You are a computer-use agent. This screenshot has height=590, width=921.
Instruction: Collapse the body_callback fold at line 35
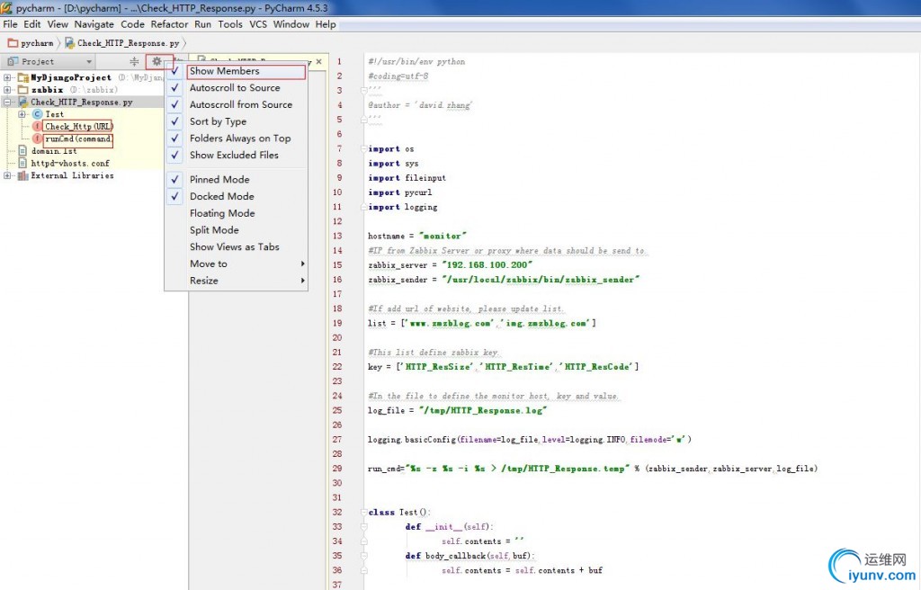click(x=363, y=556)
